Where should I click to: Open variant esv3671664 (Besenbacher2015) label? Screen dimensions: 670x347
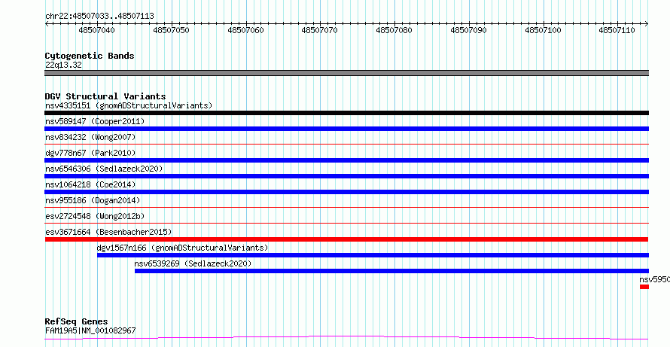pos(108,232)
